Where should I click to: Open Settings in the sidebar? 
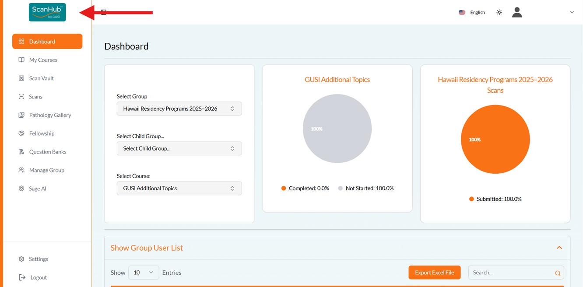click(x=39, y=259)
